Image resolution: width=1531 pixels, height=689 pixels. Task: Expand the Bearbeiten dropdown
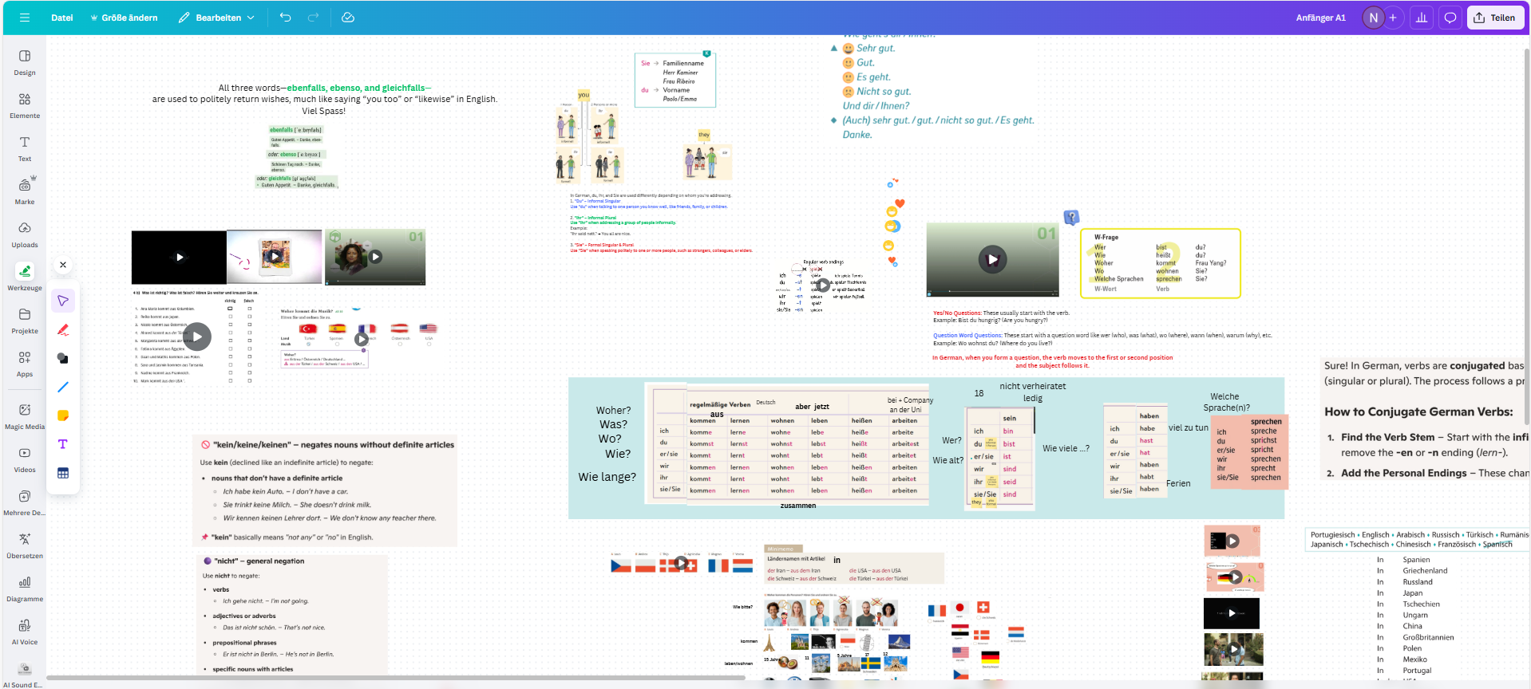click(217, 18)
